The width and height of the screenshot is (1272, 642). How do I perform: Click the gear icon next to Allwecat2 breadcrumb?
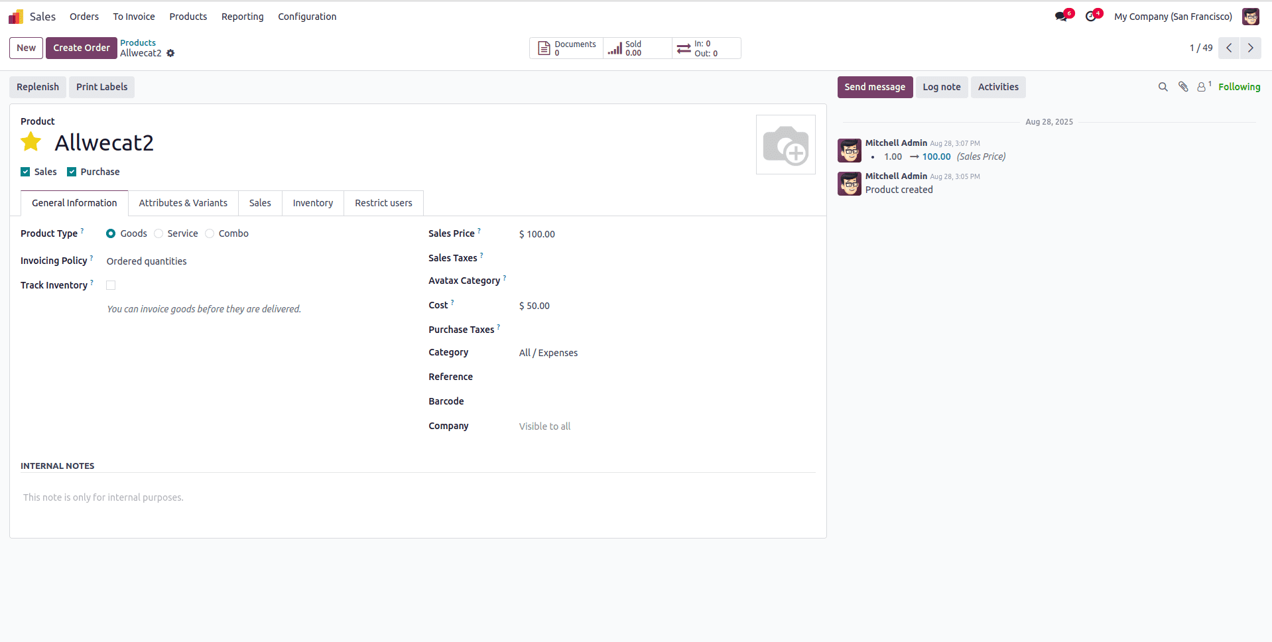click(170, 53)
